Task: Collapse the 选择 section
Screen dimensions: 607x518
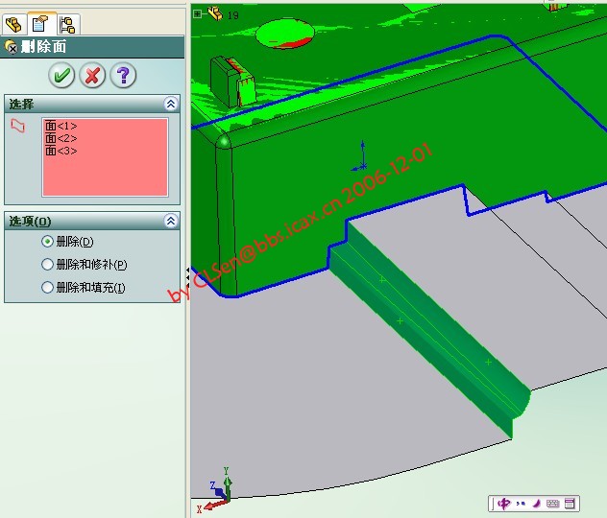Action: click(x=171, y=104)
